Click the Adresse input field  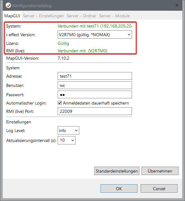pos(95,76)
